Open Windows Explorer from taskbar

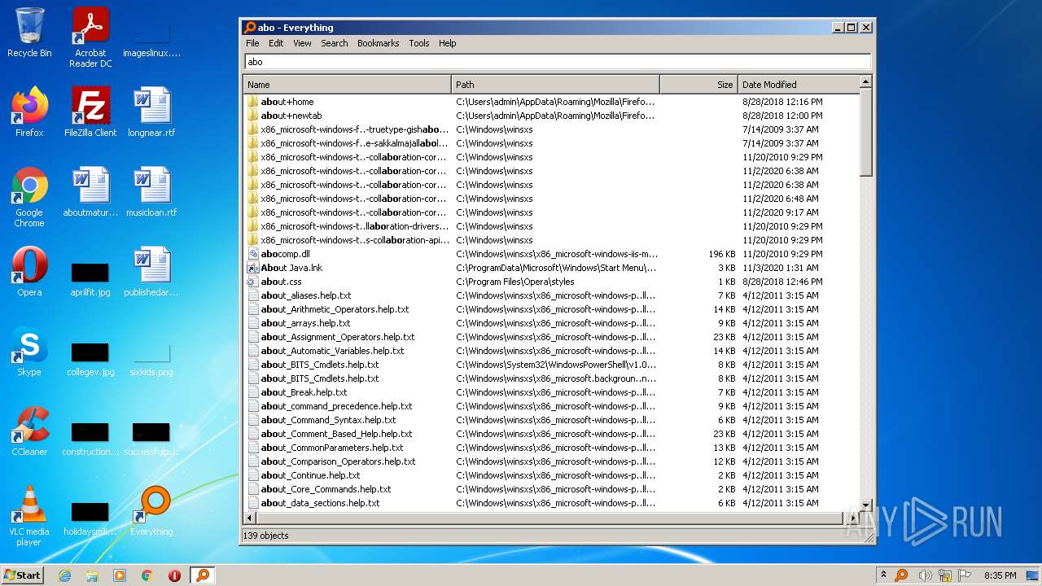[x=92, y=575]
